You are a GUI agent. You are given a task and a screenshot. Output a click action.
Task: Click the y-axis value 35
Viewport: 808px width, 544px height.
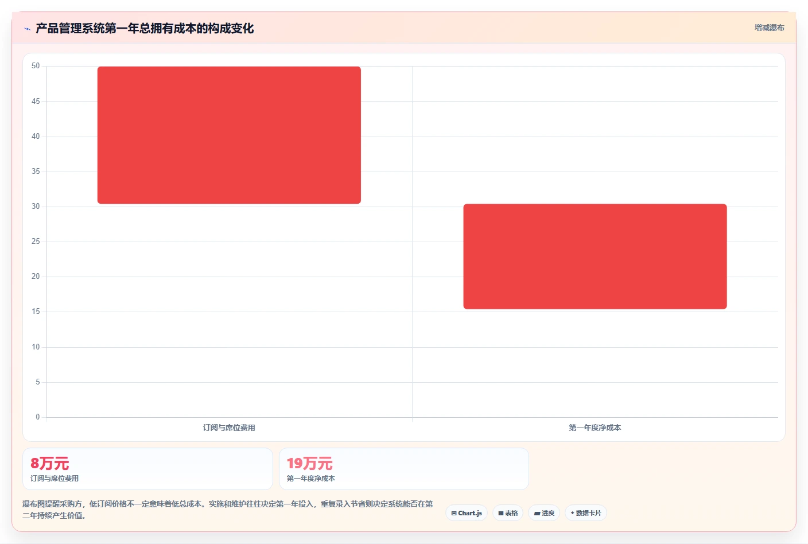pos(36,171)
